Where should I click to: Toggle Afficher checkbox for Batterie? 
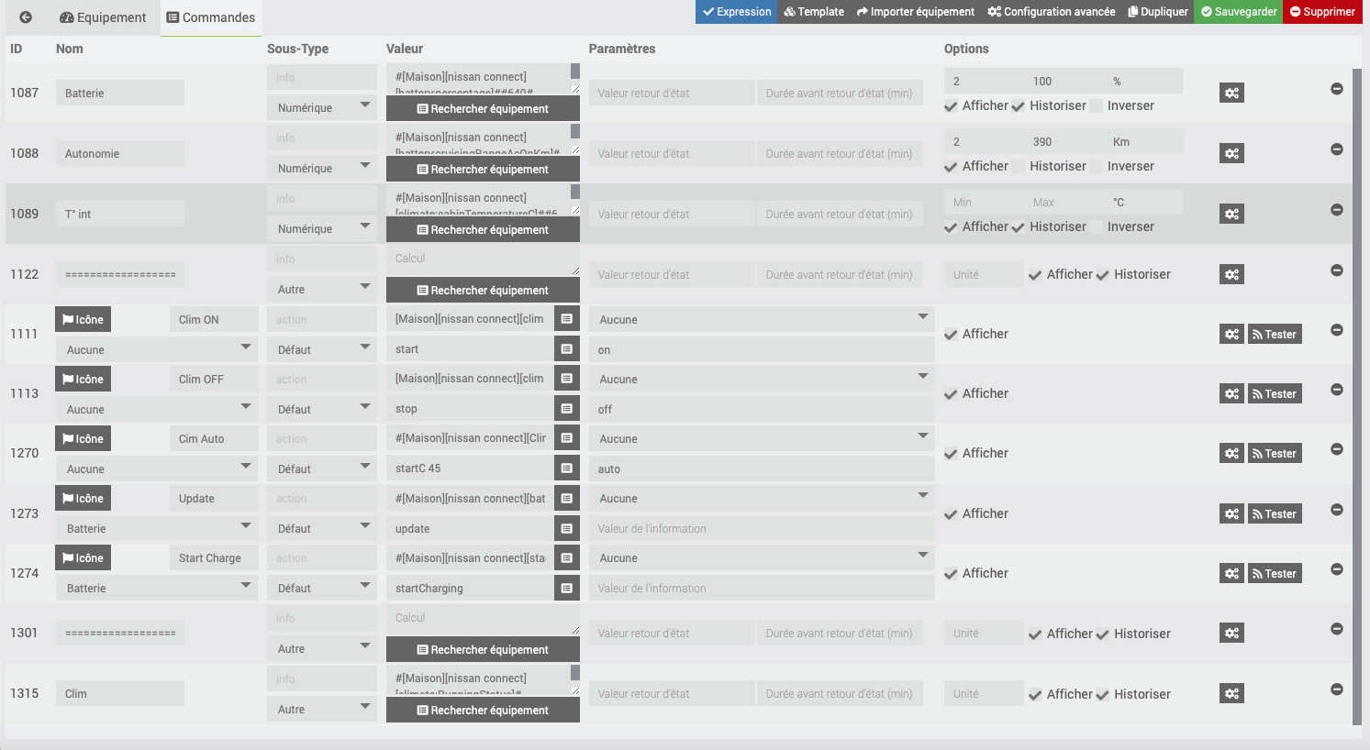[951, 106]
